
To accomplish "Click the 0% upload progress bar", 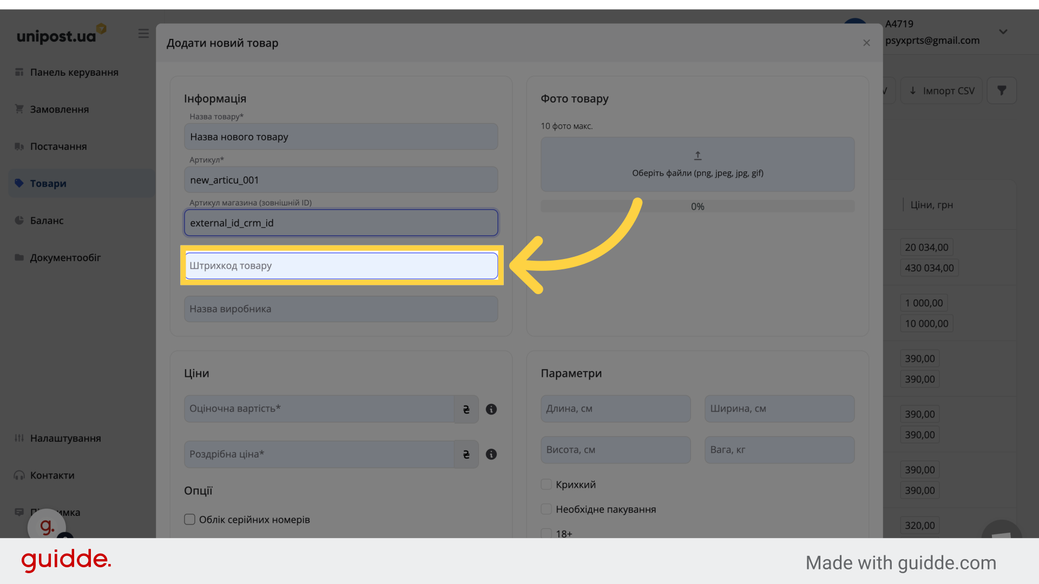I will [x=698, y=207].
